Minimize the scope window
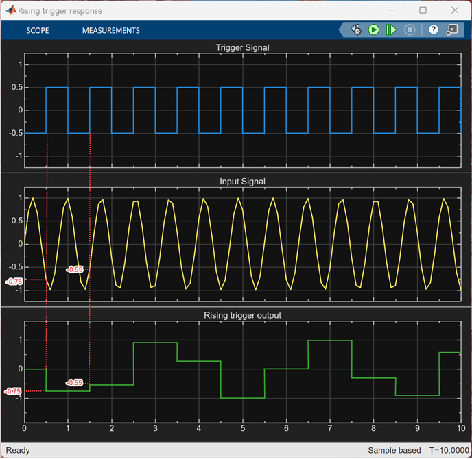This screenshot has height=459, width=472. [391, 10]
